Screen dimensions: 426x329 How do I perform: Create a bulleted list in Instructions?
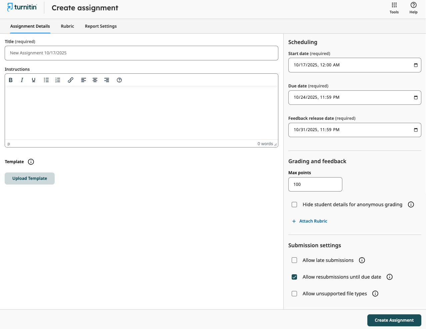click(x=46, y=80)
